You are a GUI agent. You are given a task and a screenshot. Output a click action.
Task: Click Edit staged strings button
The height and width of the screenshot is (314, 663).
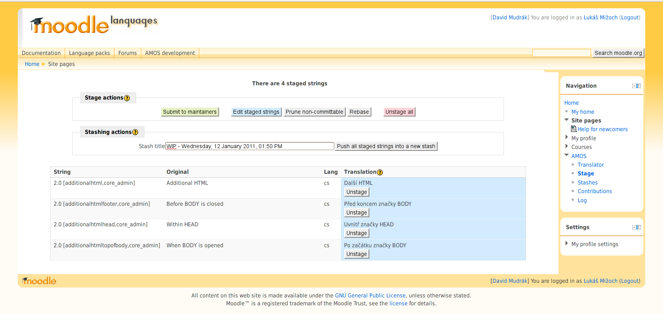[256, 112]
